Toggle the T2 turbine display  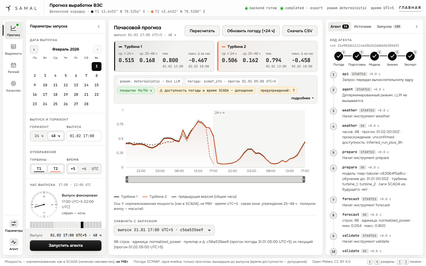pyautogui.click(x=56, y=169)
